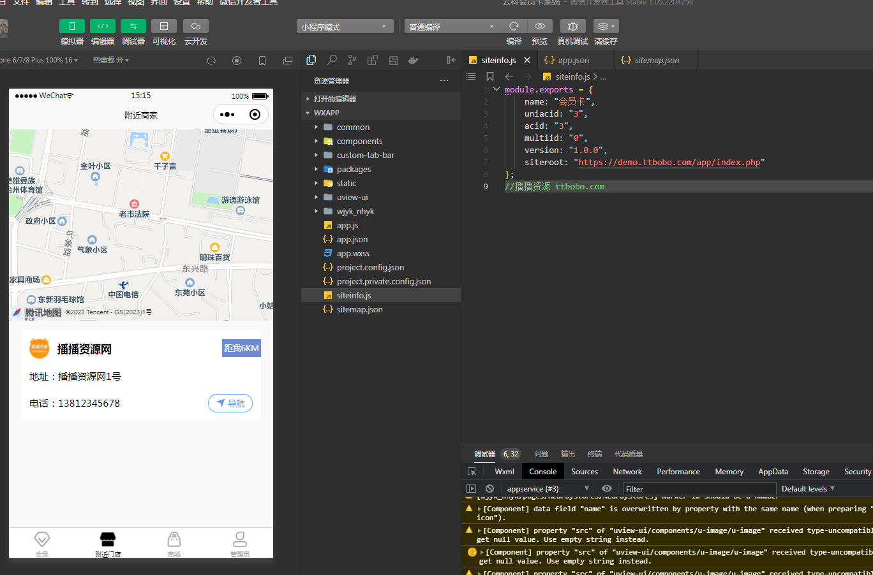Click the clear cache layers icon

tap(606, 26)
